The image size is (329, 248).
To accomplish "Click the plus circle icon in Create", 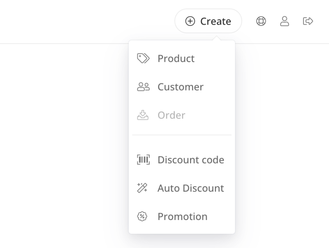I will [x=190, y=21].
